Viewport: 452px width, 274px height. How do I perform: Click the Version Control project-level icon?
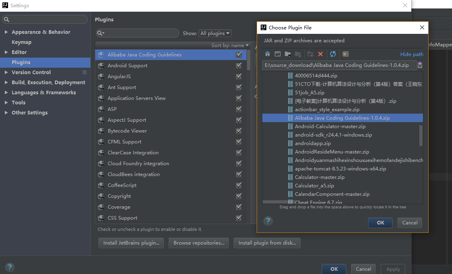[84, 72]
